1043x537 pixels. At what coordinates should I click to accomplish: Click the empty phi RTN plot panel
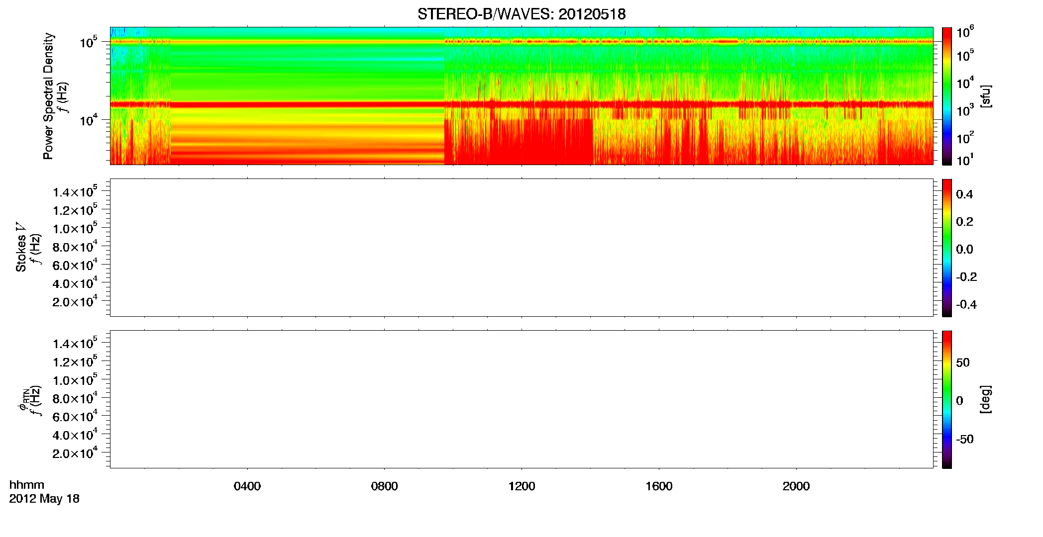click(x=521, y=399)
